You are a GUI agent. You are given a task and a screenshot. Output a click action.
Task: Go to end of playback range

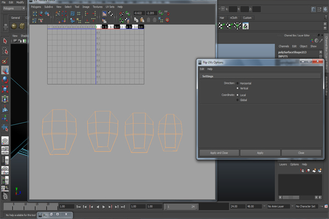(123, 206)
